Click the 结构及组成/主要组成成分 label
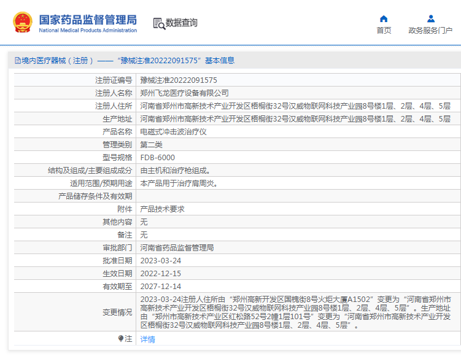461x356 pixels. [90, 171]
